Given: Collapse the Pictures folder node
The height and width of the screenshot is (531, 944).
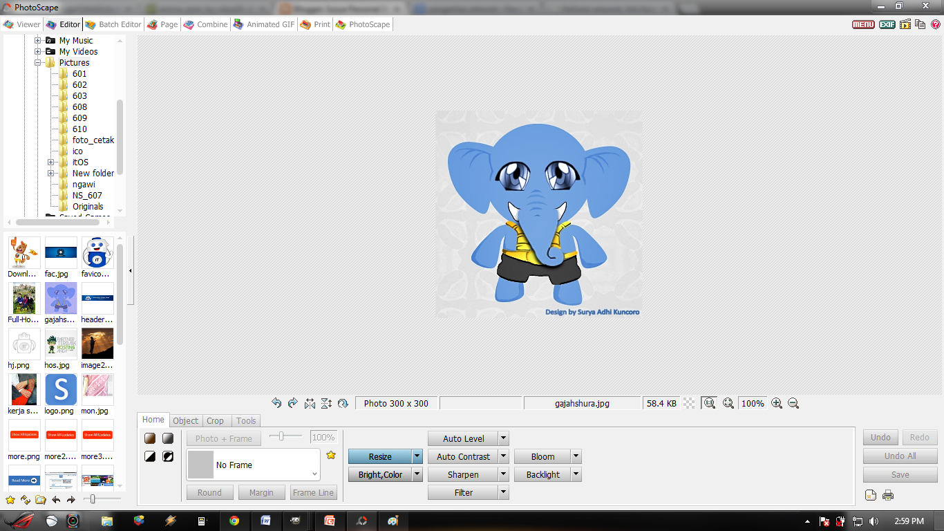Looking at the screenshot, I should point(38,62).
